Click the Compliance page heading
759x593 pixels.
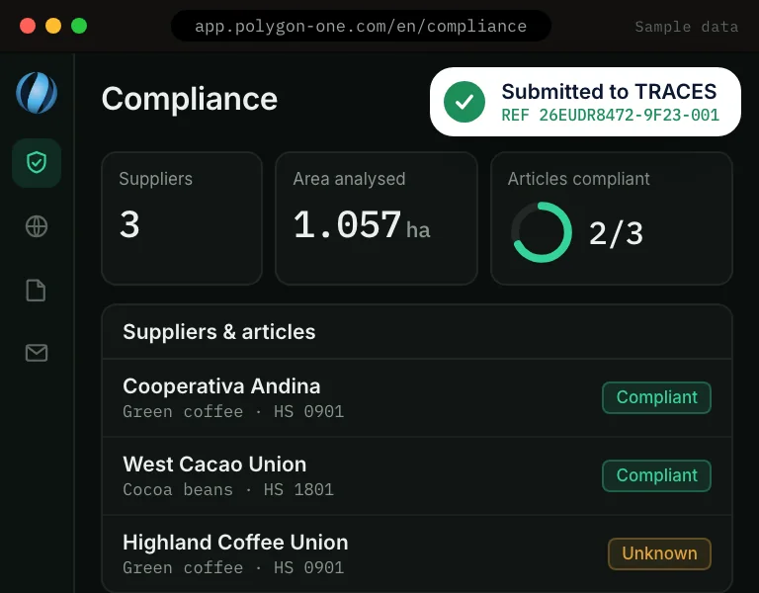190,99
